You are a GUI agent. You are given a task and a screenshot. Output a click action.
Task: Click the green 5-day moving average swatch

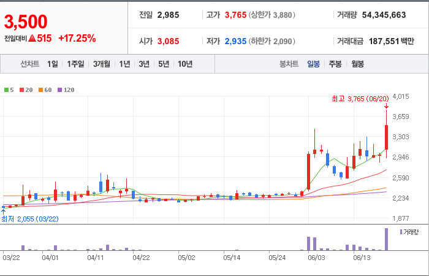6,90
